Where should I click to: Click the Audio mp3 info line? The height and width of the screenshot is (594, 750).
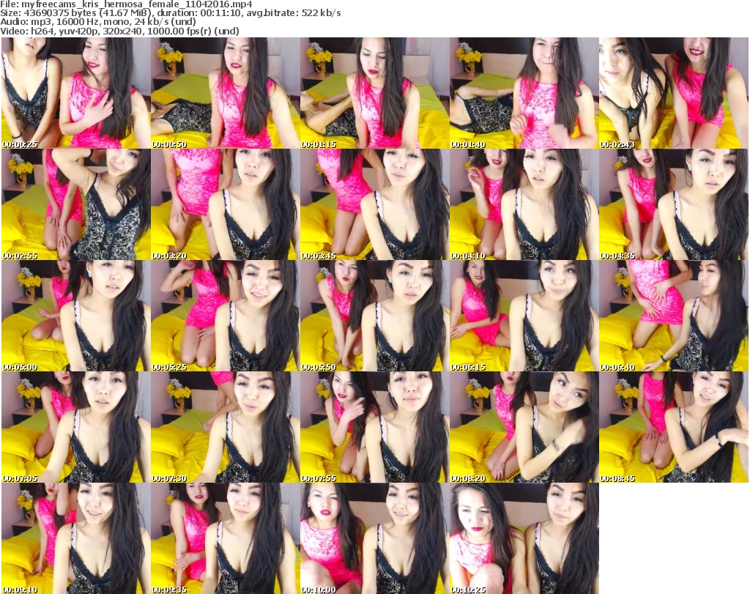click(98, 22)
